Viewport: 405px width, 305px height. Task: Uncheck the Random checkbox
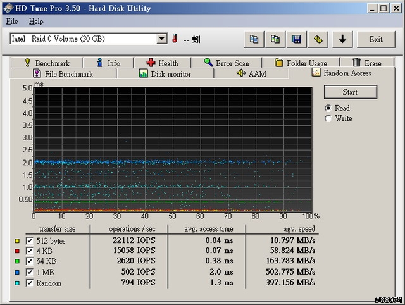coord(30,283)
